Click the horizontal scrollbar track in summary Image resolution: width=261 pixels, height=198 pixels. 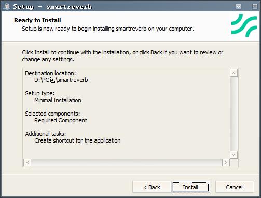pyautogui.click(x=127, y=162)
